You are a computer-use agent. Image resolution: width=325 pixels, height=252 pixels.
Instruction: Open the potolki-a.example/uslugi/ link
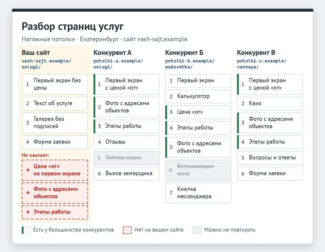coord(118,64)
